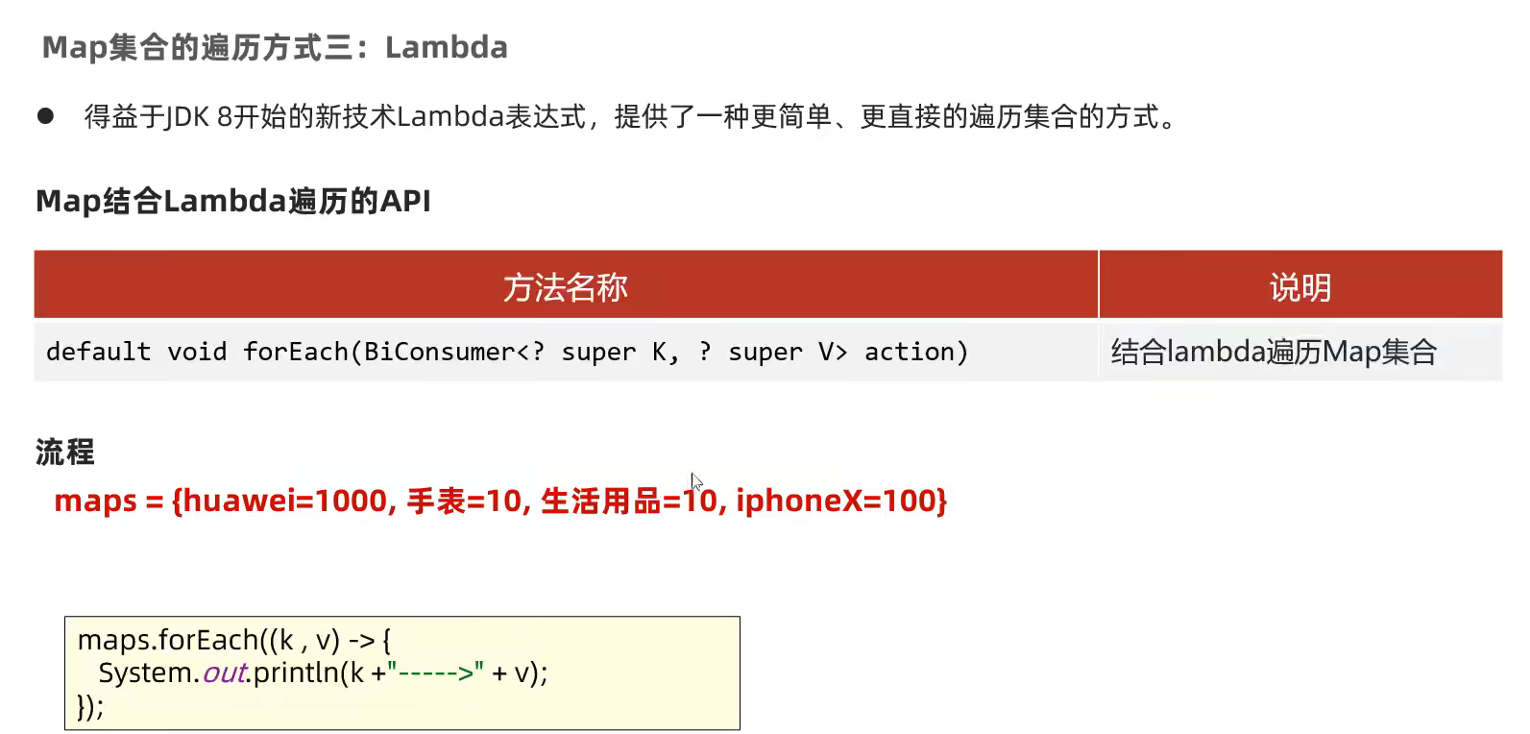Click the '结合lambda遍历Map集合' description cell

(1300, 352)
